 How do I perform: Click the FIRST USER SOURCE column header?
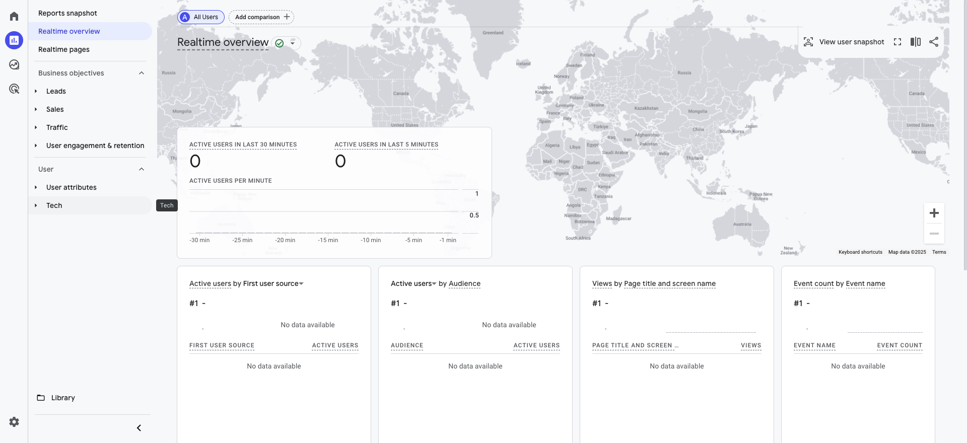coord(222,345)
